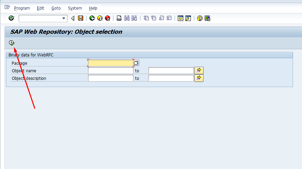Open the Program menu
Viewport: 302px width, 169px height.
point(22,8)
